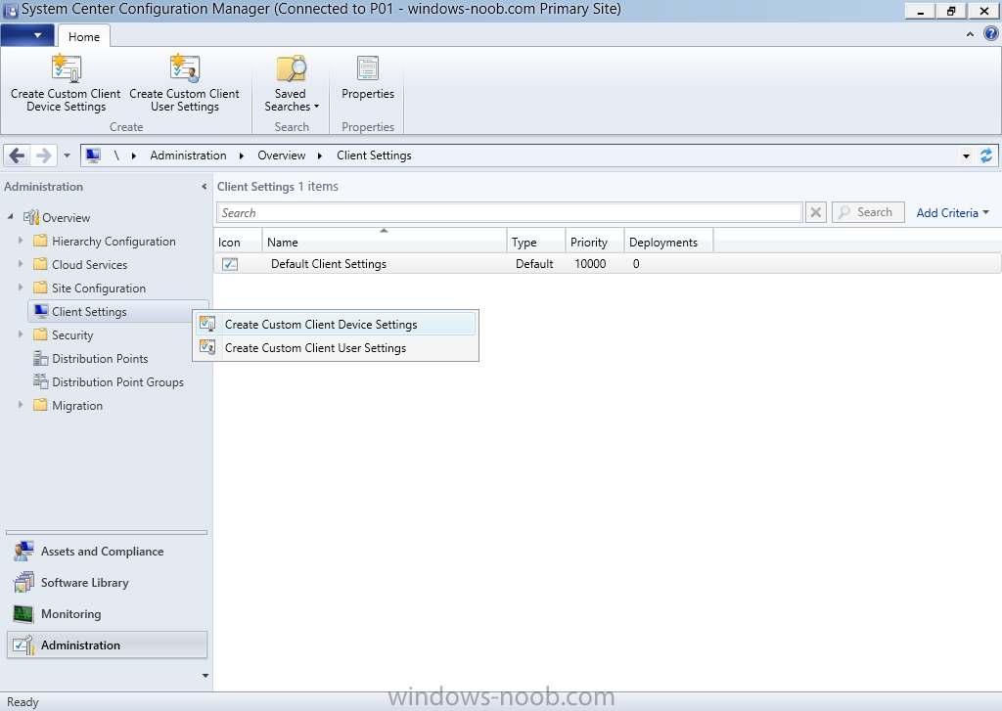The image size is (1002, 711).
Task: Select Distribution Points node icon
Action: [40, 358]
